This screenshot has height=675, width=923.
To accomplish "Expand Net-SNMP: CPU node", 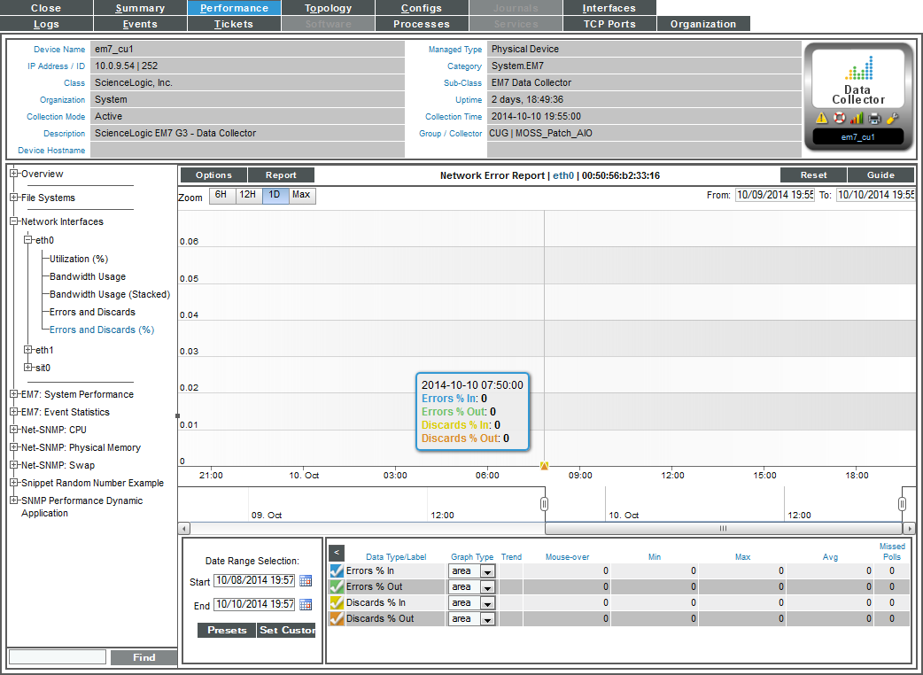I will (14, 430).
